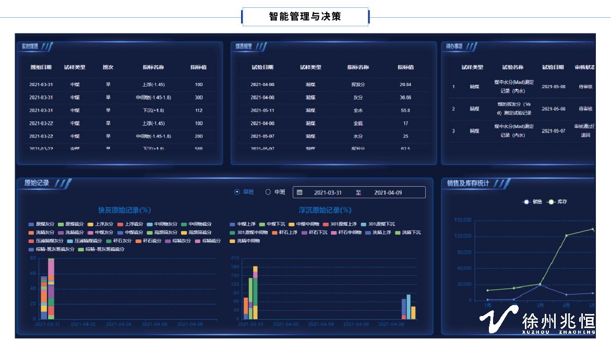Select the 早班 radio button
The image size is (611, 340).
click(237, 192)
